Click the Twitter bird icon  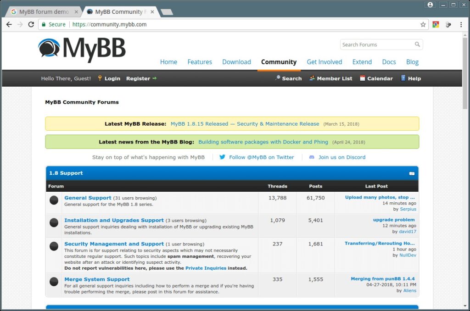coord(223,157)
